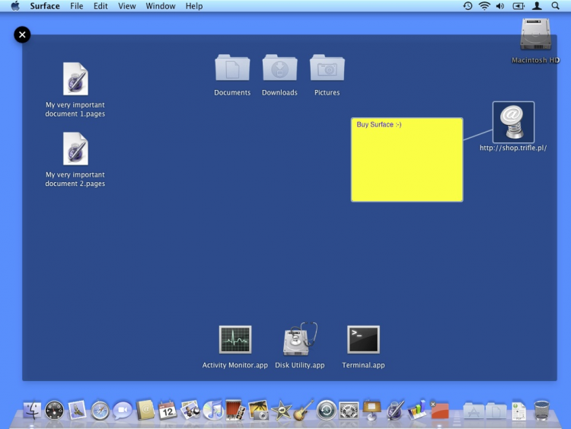Open the shop.trifle.pl web location icon

(513, 122)
